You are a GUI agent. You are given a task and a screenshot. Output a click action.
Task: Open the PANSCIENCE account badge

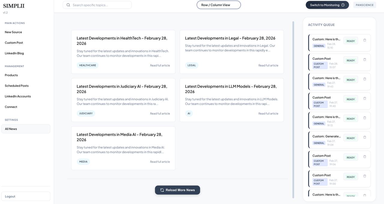[364, 5]
